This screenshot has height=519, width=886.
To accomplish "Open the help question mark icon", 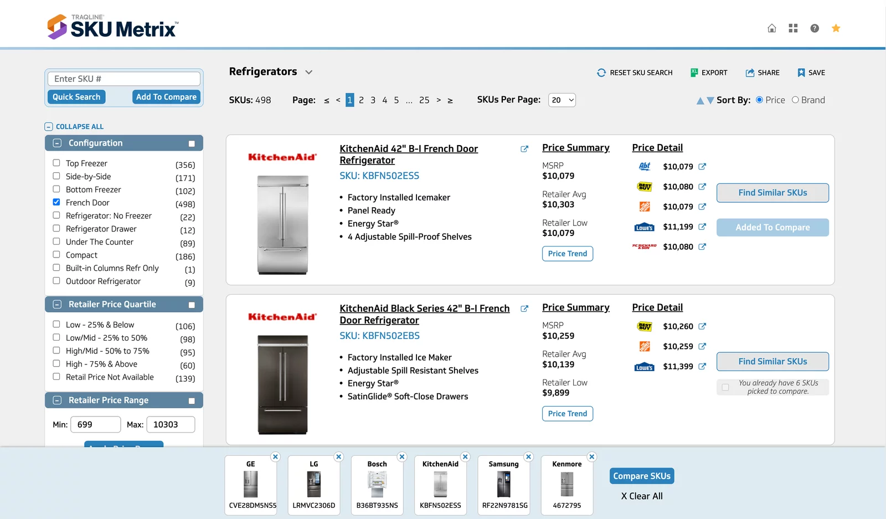I will 815,28.
